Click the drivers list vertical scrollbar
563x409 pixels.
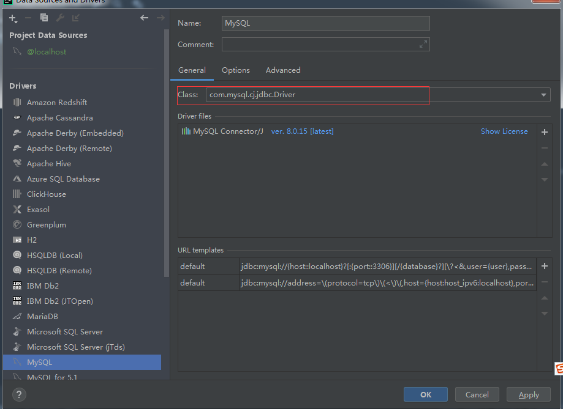[x=166, y=153]
